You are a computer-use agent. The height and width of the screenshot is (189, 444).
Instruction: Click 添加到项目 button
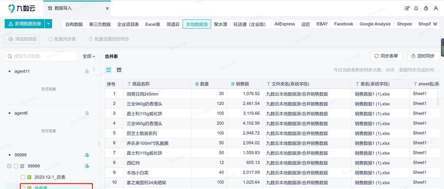[22, 39]
